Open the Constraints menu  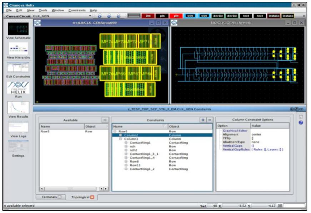coord(77,10)
